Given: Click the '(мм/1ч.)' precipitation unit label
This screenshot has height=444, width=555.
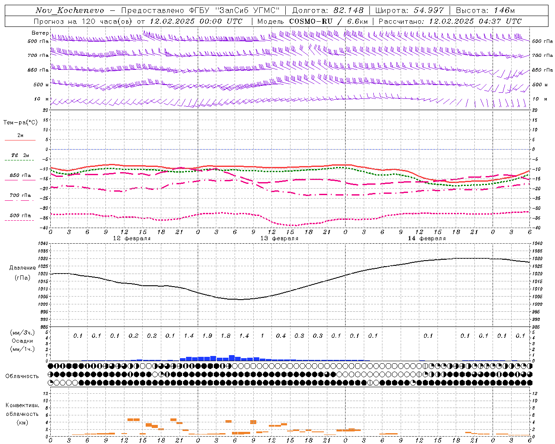Looking at the screenshot, I should pos(23,349).
